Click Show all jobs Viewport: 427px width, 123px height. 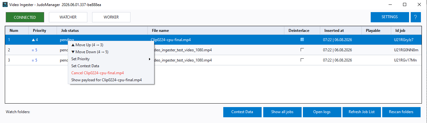(282, 112)
